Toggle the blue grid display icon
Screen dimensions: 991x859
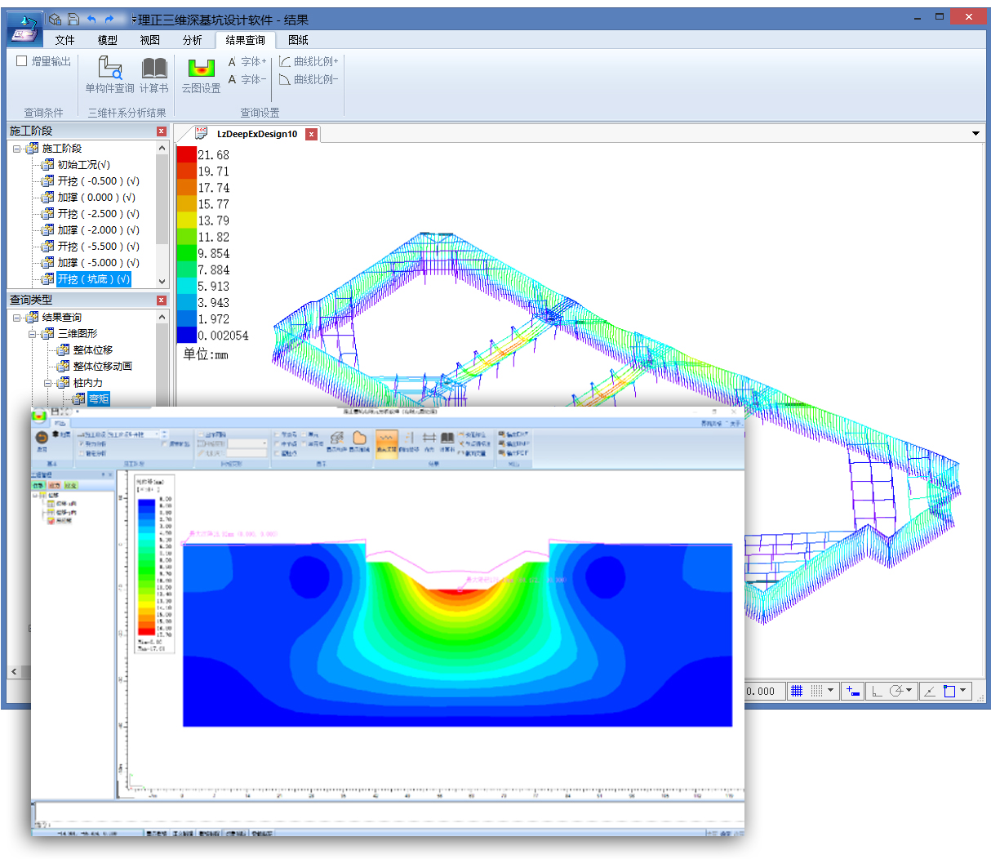click(x=797, y=691)
